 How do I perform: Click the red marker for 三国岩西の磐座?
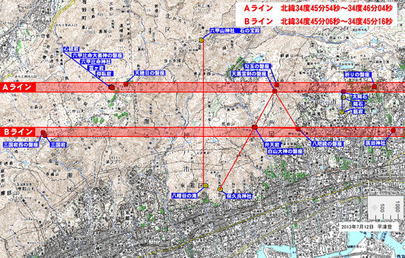[43, 133]
